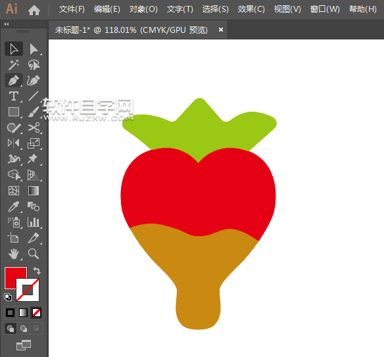
Task: Pick the Scissors tool
Action: 34,128
